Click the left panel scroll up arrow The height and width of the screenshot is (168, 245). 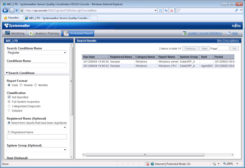click(71, 45)
